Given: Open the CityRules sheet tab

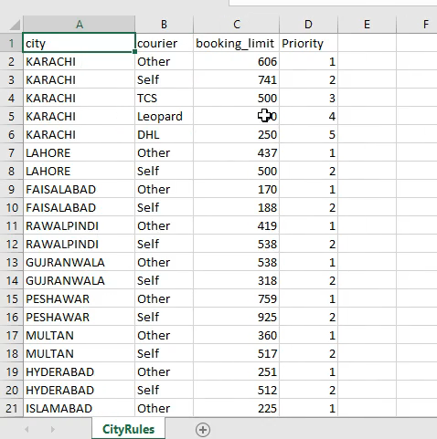Looking at the screenshot, I should (x=128, y=429).
